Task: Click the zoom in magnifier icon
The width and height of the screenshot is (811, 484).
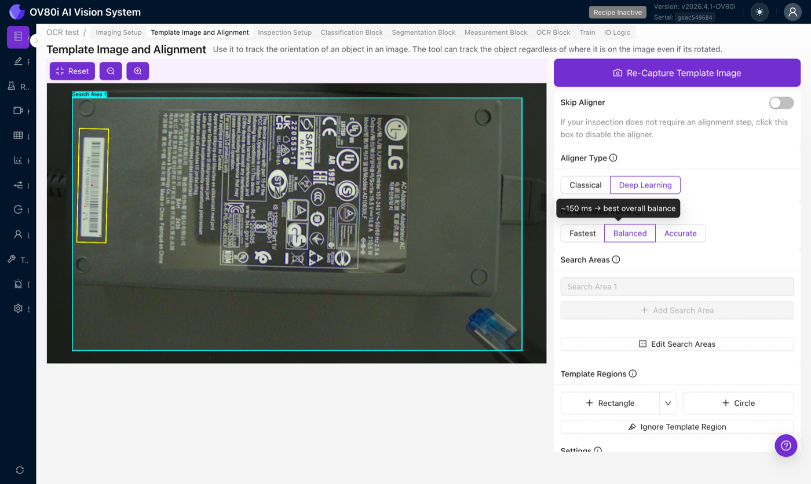Action: click(138, 71)
